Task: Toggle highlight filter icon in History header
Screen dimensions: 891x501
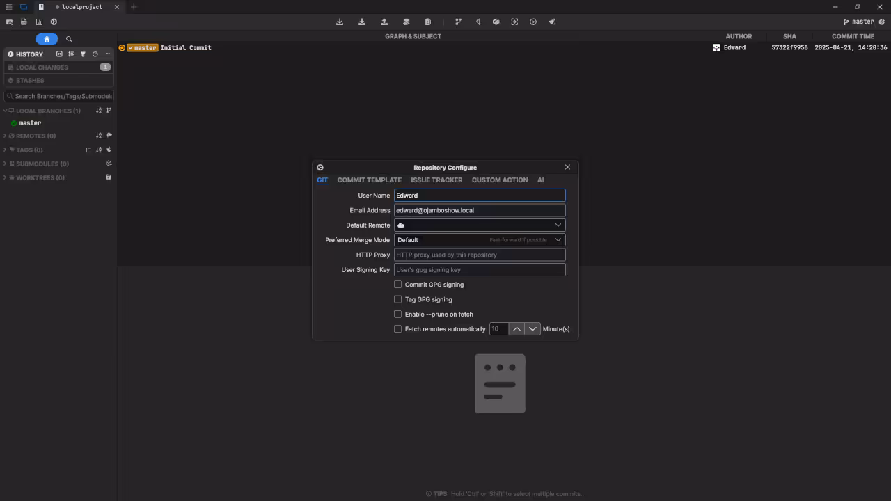Action: click(x=83, y=54)
